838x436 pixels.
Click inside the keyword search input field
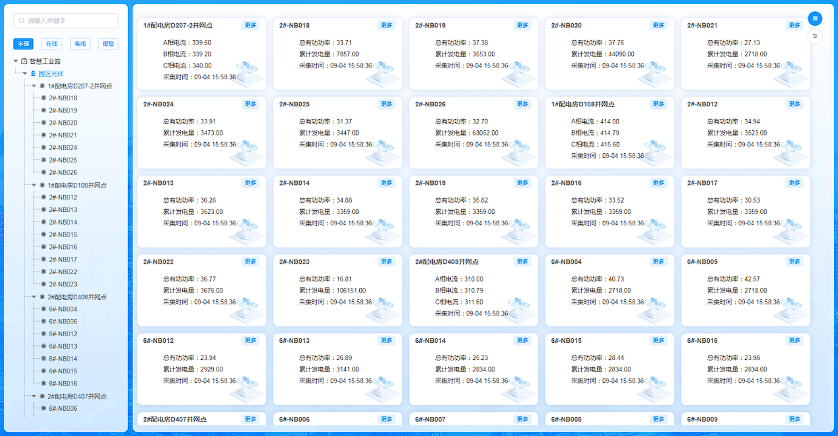pos(64,21)
